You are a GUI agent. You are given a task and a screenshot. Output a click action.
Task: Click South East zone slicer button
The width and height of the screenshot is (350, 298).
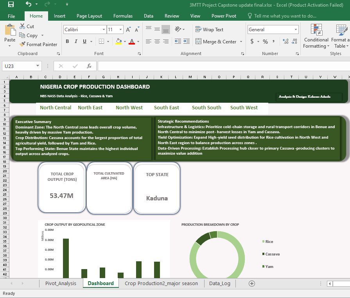(167, 108)
